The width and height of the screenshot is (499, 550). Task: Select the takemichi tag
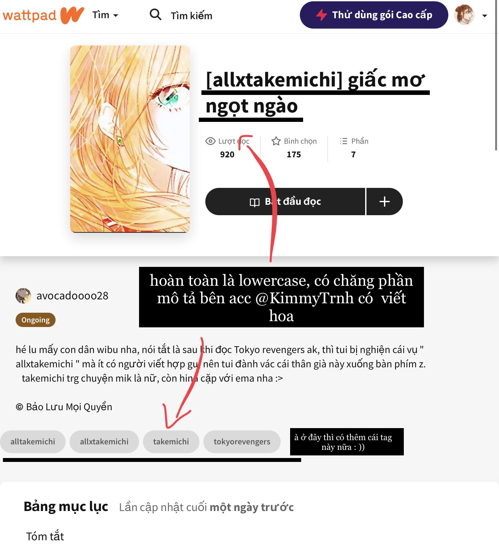pos(171,442)
